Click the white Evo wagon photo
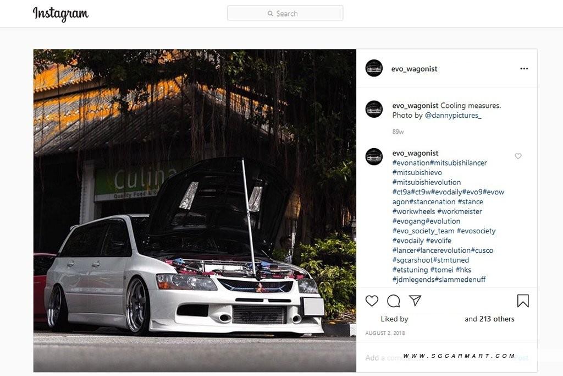Image resolution: width=563 pixels, height=376 pixels. coord(195,211)
